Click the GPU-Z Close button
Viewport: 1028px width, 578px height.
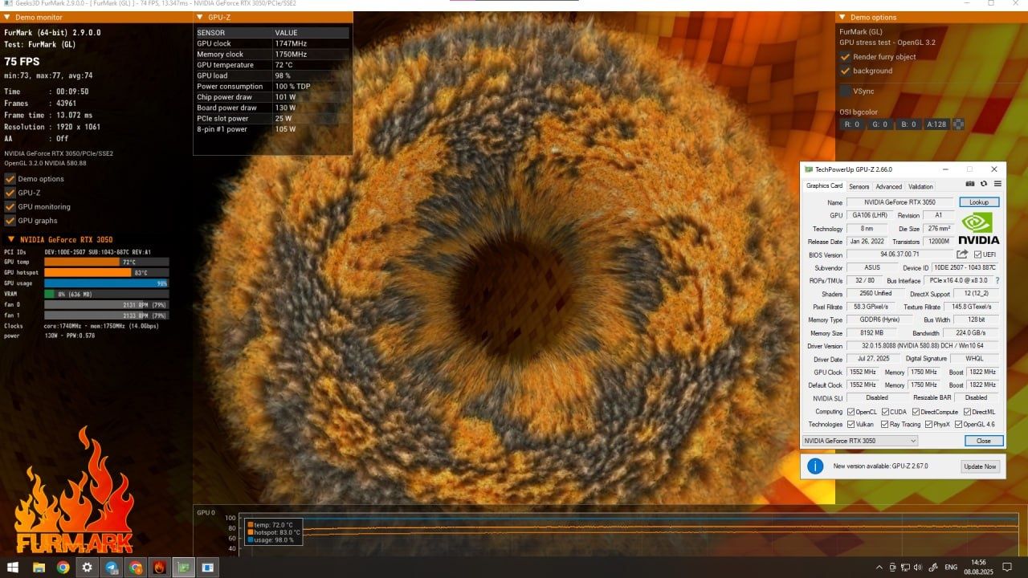(983, 441)
